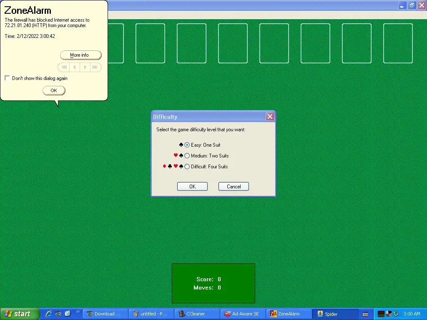Show previous ZoneAlarm alert
This screenshot has height=320, width=427.
pos(75,67)
